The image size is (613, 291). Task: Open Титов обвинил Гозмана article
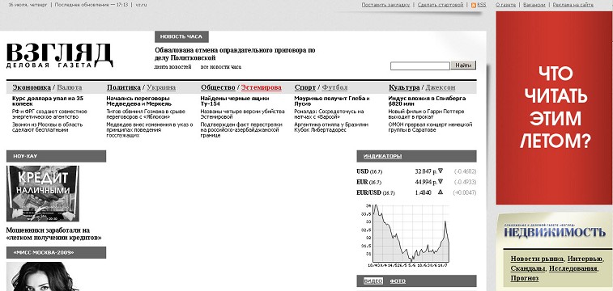pyautogui.click(x=146, y=114)
